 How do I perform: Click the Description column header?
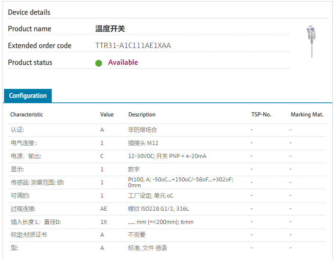142,115
